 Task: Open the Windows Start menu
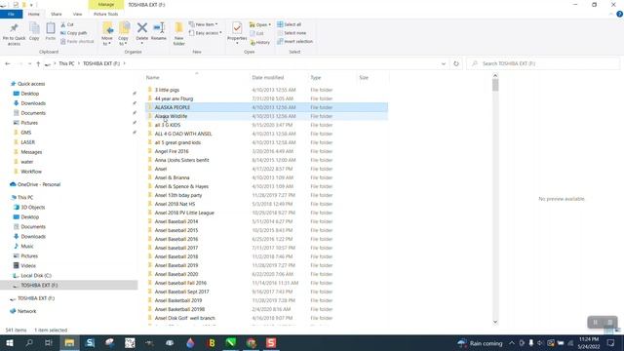10,343
